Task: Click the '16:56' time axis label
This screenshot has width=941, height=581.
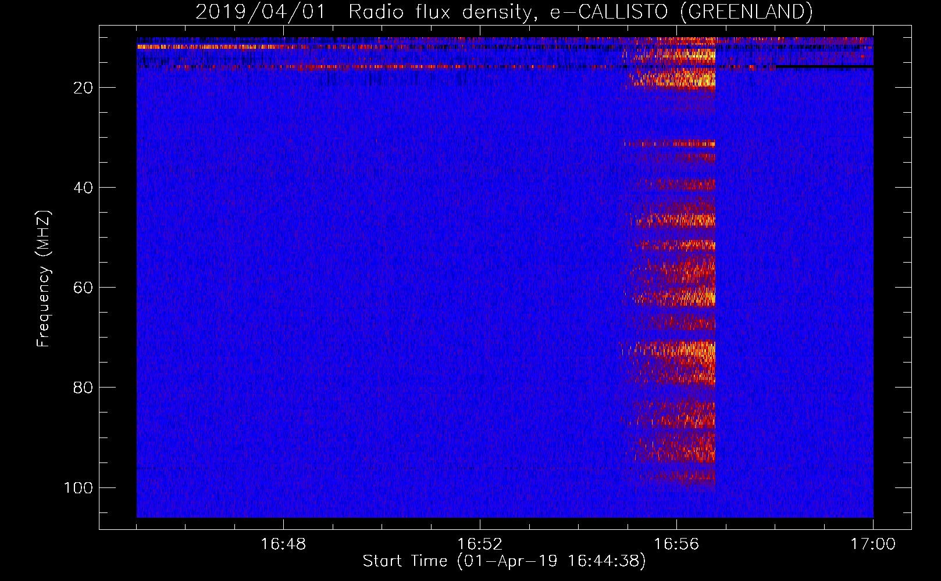Action: click(676, 544)
